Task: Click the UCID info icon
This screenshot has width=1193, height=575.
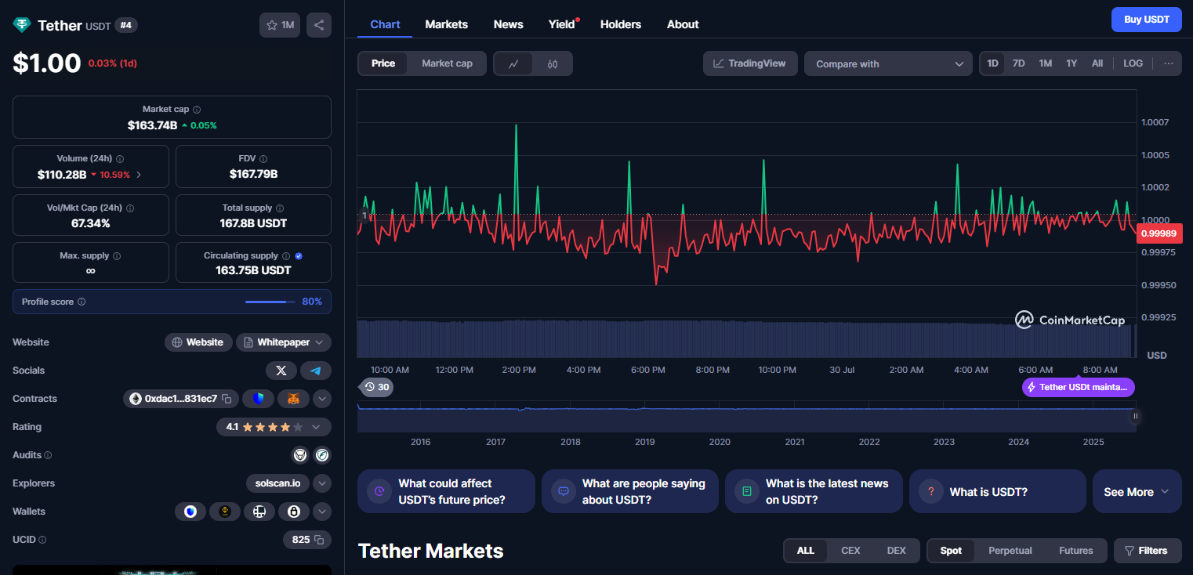Action: (x=42, y=540)
